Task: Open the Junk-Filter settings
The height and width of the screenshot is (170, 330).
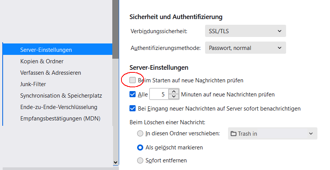Action: (x=33, y=84)
